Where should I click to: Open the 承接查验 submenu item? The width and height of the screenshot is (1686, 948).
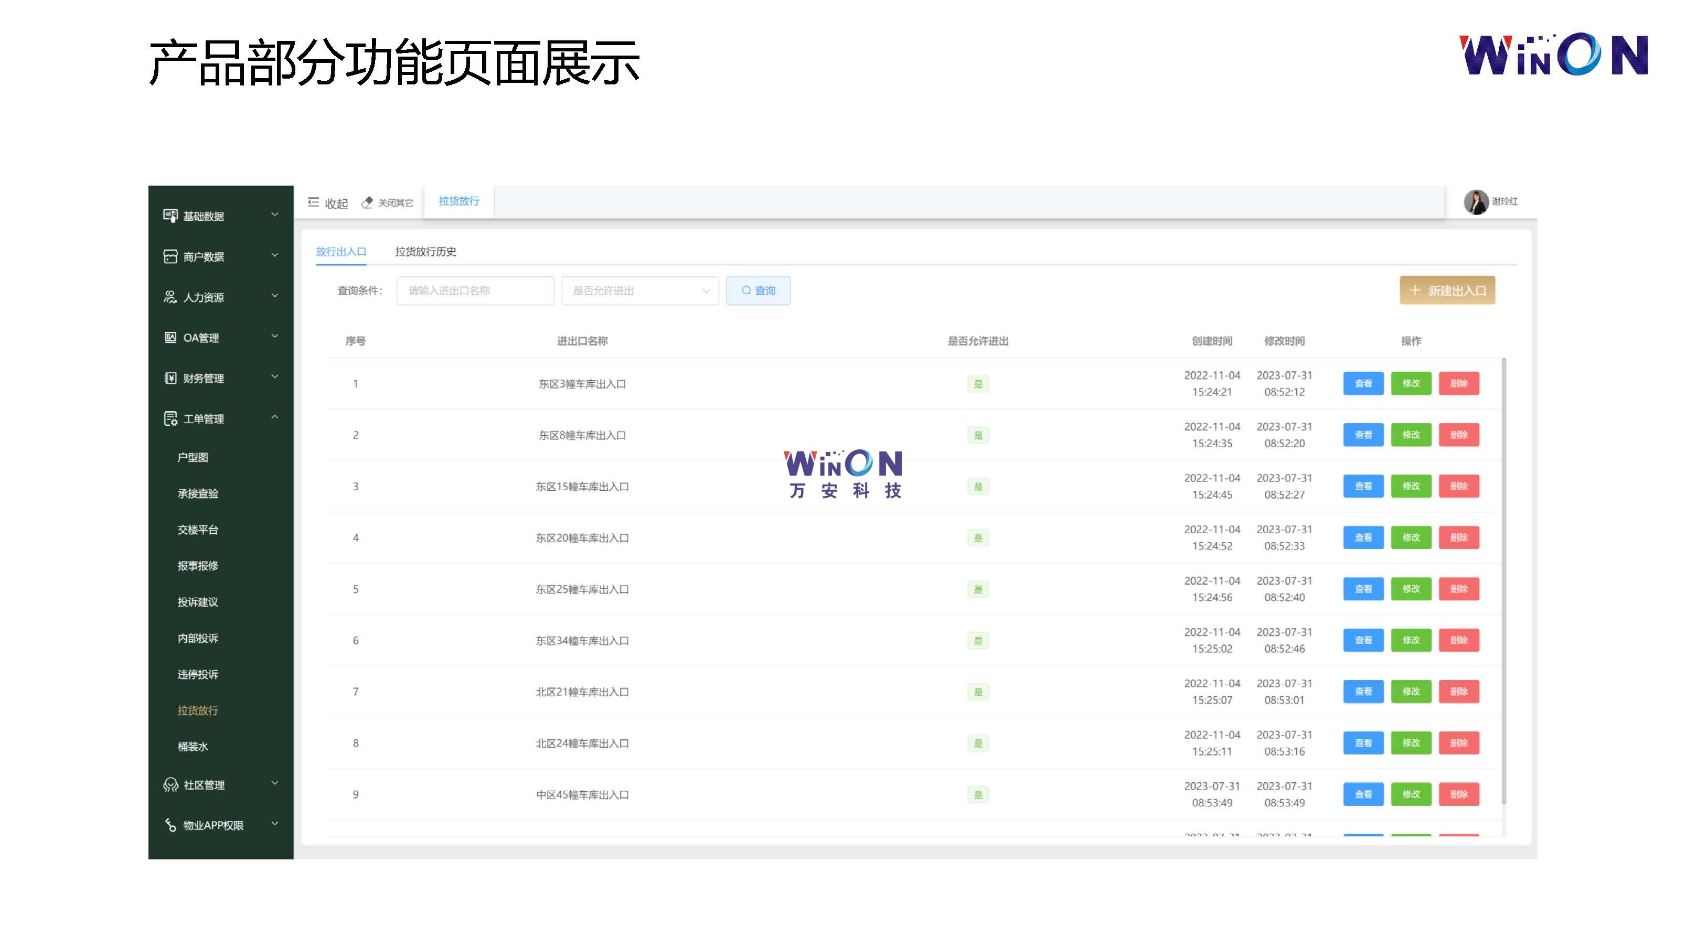point(198,493)
